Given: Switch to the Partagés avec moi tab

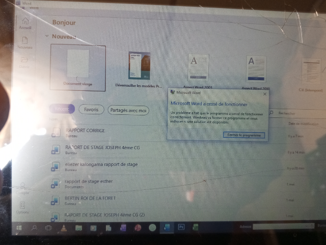Looking at the screenshot, I should [x=128, y=110].
